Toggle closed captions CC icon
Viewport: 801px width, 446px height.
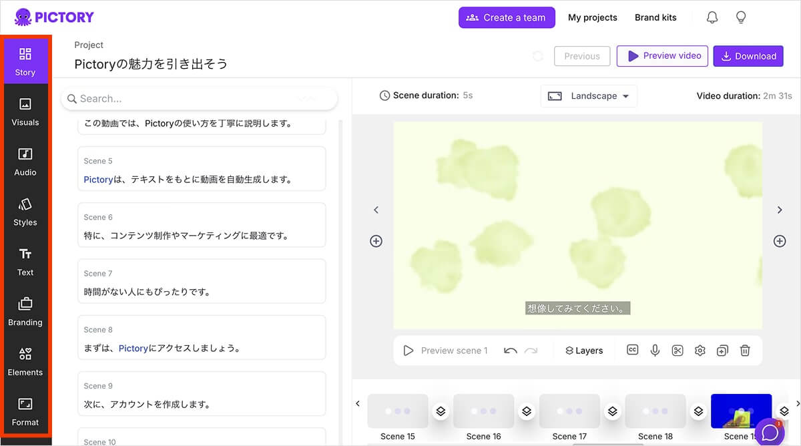(633, 350)
